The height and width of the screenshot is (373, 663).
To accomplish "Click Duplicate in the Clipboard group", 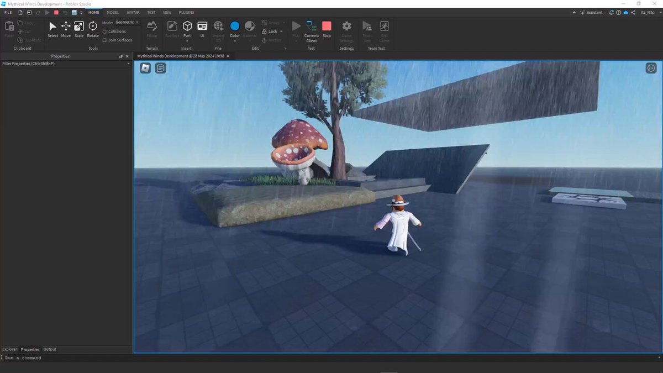I will click(x=29, y=40).
